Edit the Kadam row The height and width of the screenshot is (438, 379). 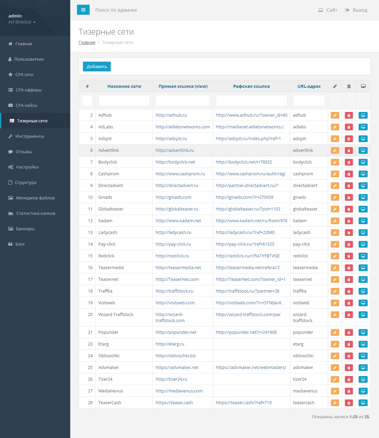click(335, 221)
